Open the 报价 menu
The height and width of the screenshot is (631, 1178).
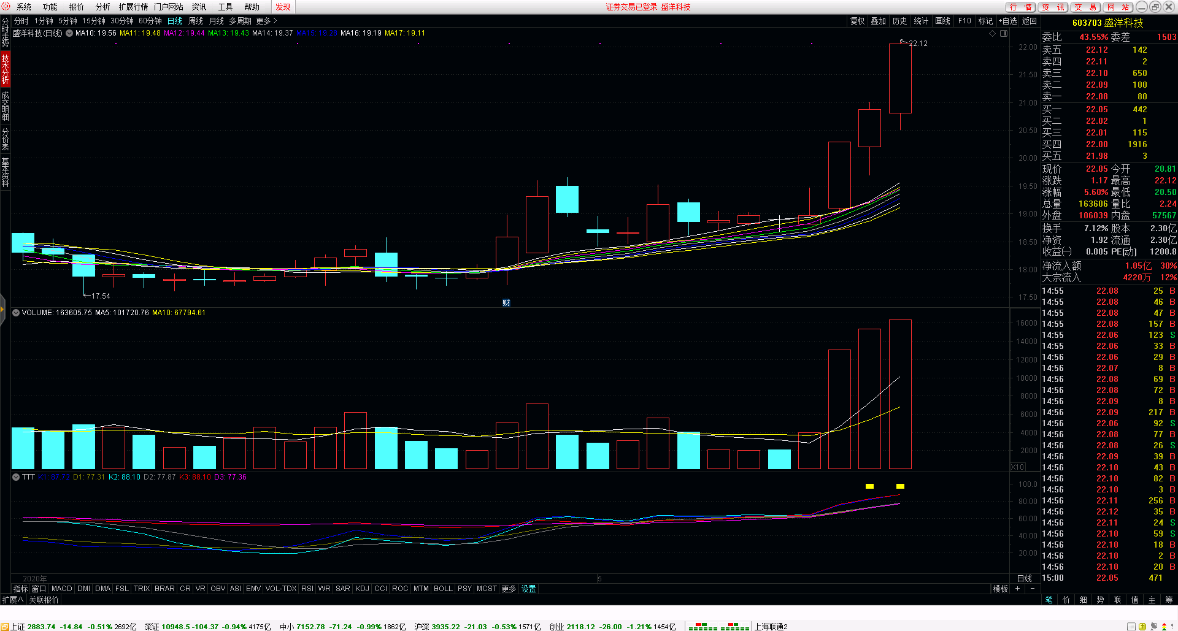click(x=77, y=7)
